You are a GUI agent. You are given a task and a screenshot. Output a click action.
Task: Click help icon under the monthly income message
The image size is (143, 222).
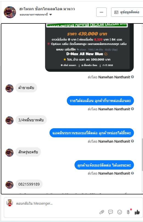133,109
